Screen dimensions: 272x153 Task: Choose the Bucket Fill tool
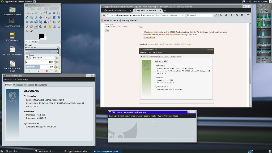click(x=50, y=22)
